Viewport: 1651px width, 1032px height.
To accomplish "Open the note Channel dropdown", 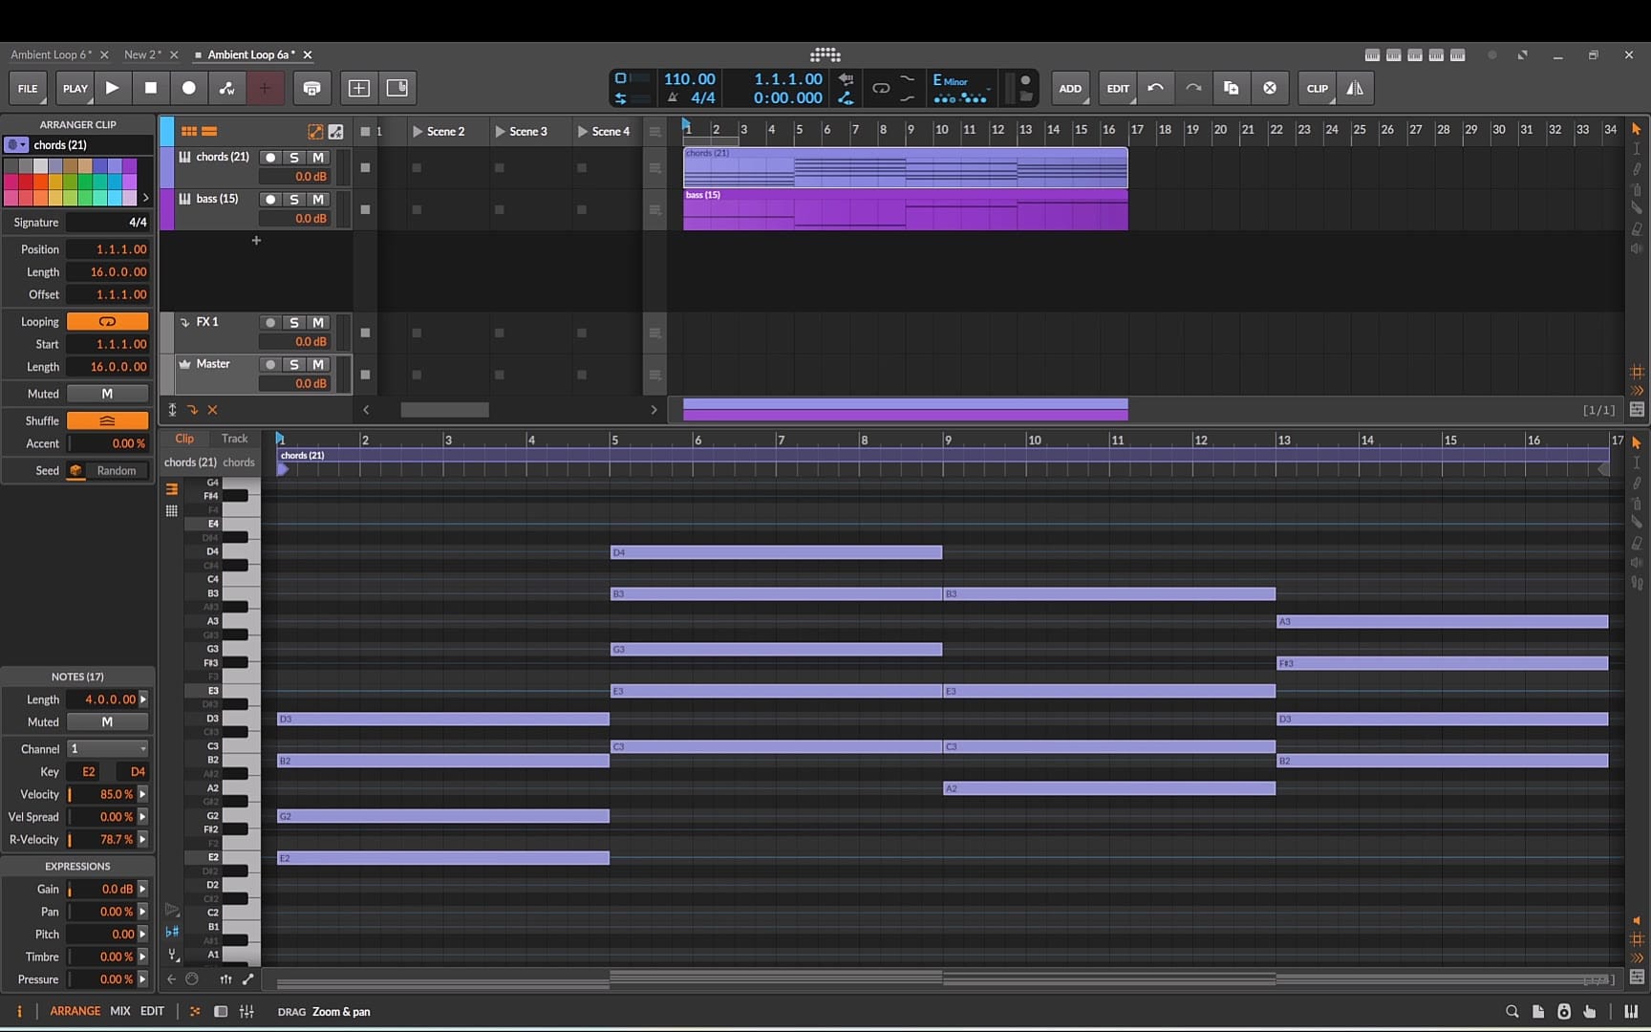I will pos(107,749).
